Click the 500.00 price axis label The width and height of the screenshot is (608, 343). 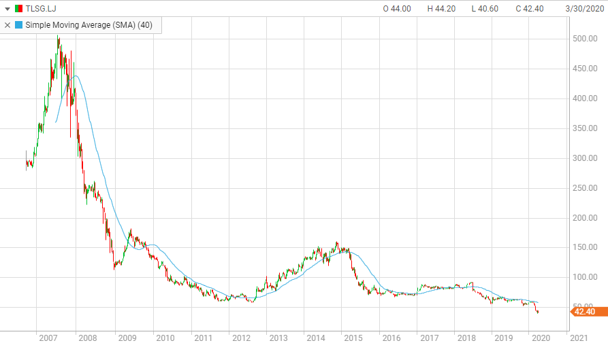[x=585, y=39]
